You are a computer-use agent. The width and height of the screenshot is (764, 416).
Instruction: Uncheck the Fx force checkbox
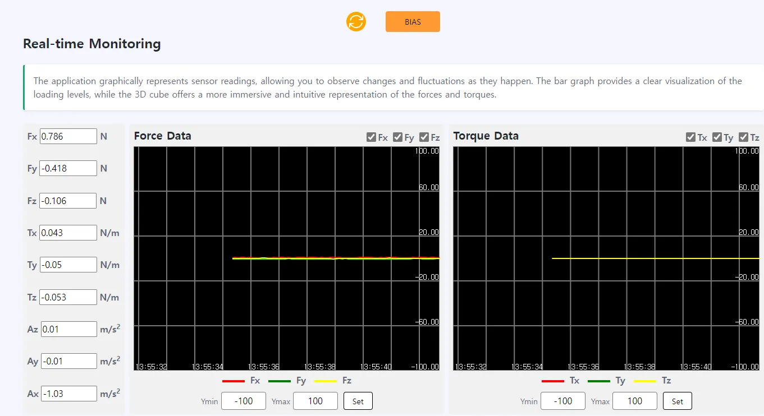(x=371, y=137)
